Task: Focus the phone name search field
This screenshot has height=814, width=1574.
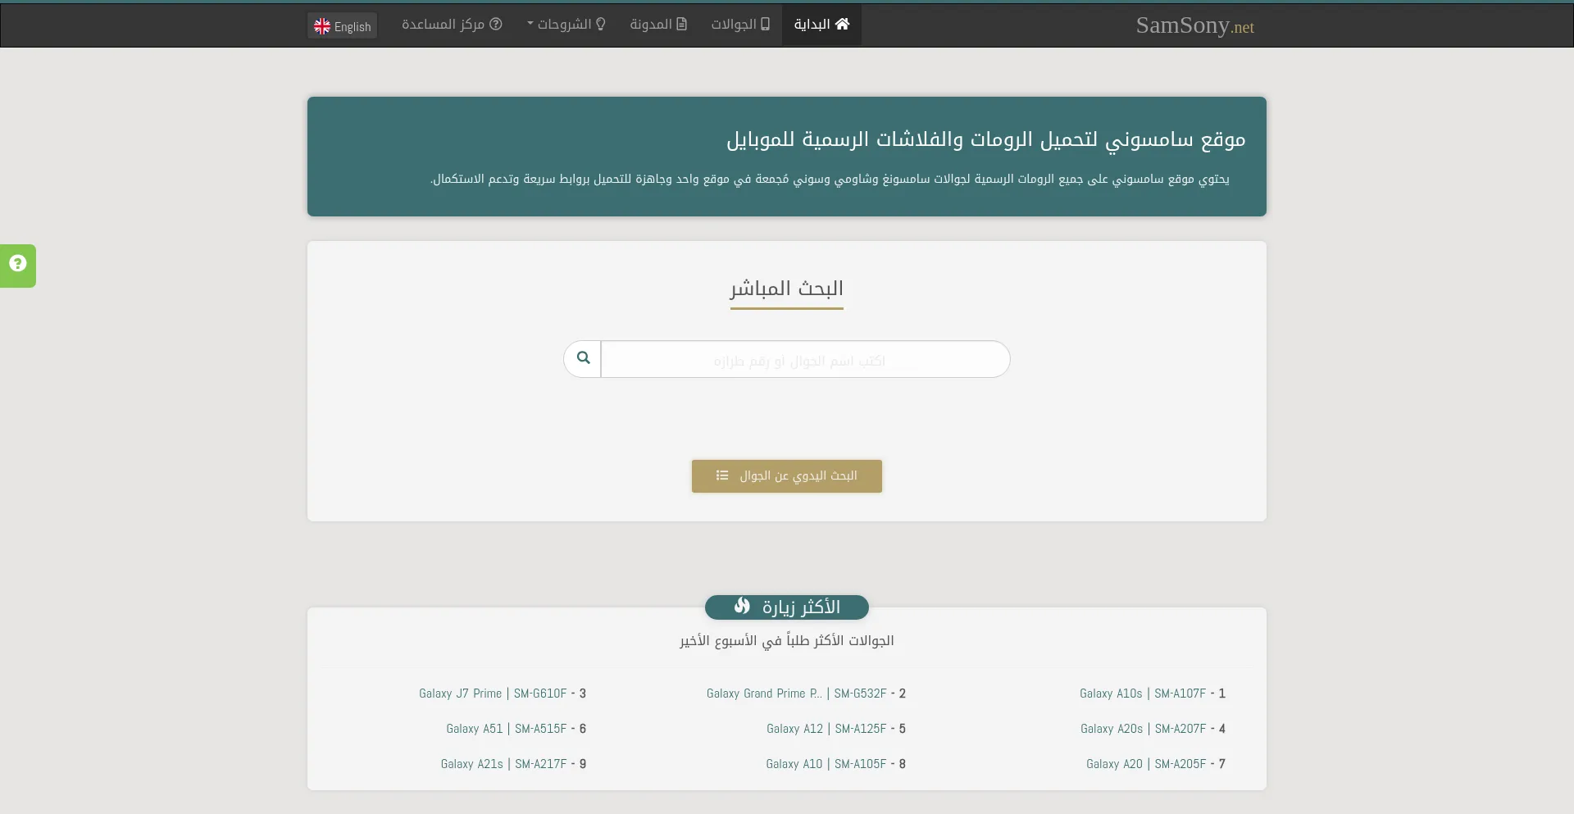Action: 805,359
